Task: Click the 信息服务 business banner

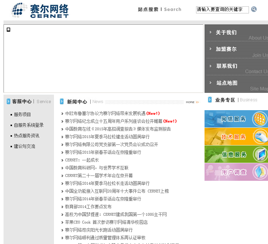Action: [236, 154]
